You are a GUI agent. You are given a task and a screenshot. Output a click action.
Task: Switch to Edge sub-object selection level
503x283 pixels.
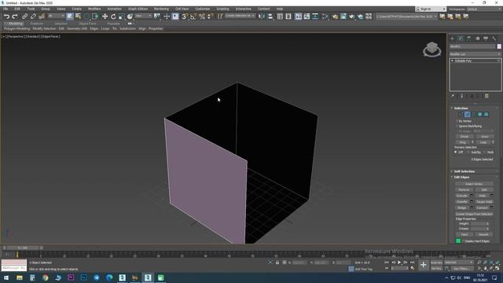(x=468, y=114)
